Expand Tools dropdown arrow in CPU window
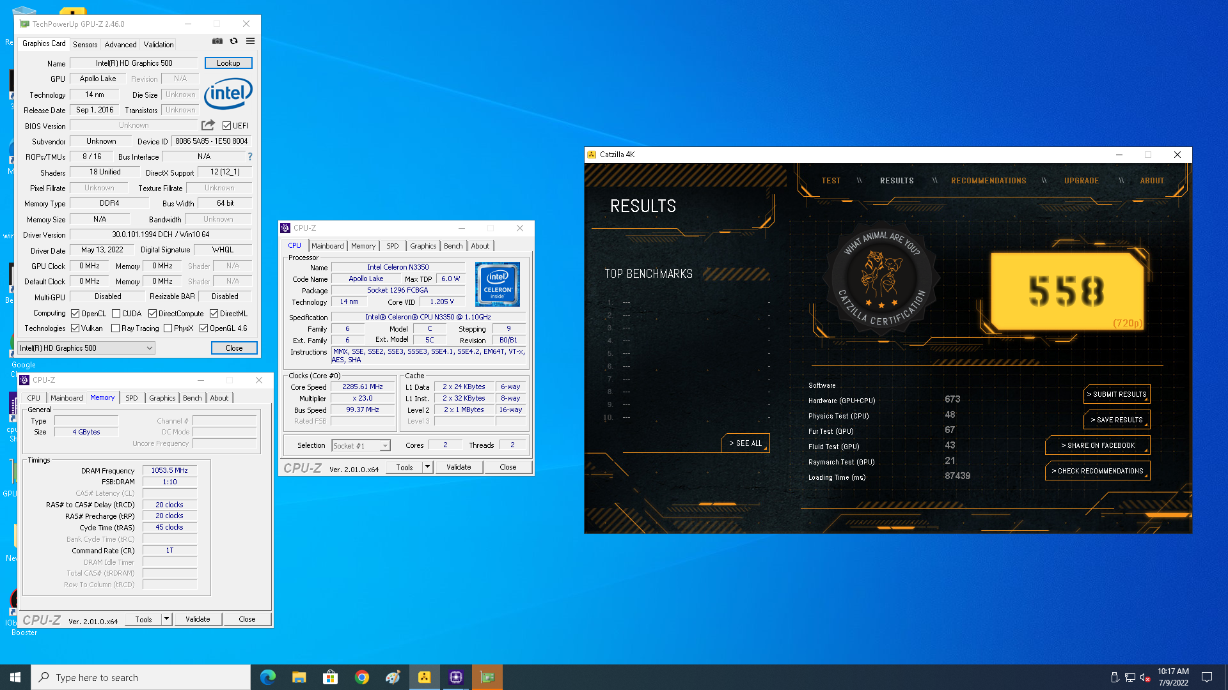The image size is (1228, 690). click(x=427, y=467)
